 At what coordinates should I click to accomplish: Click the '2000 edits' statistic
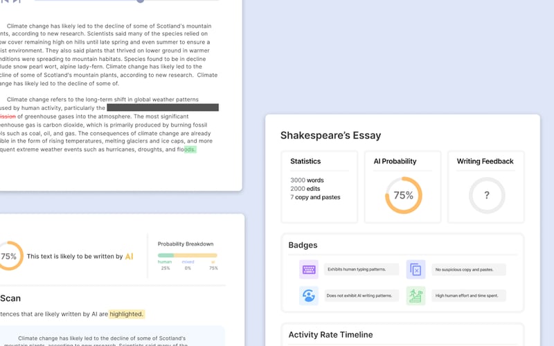pos(305,188)
